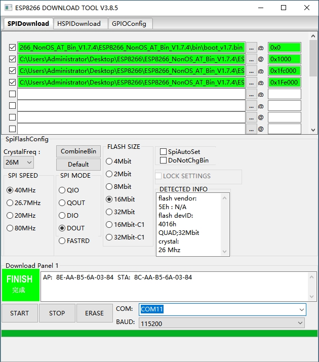Browse file for the 0x1fc000 address row
The height and width of the screenshot is (362, 319).
click(251, 71)
